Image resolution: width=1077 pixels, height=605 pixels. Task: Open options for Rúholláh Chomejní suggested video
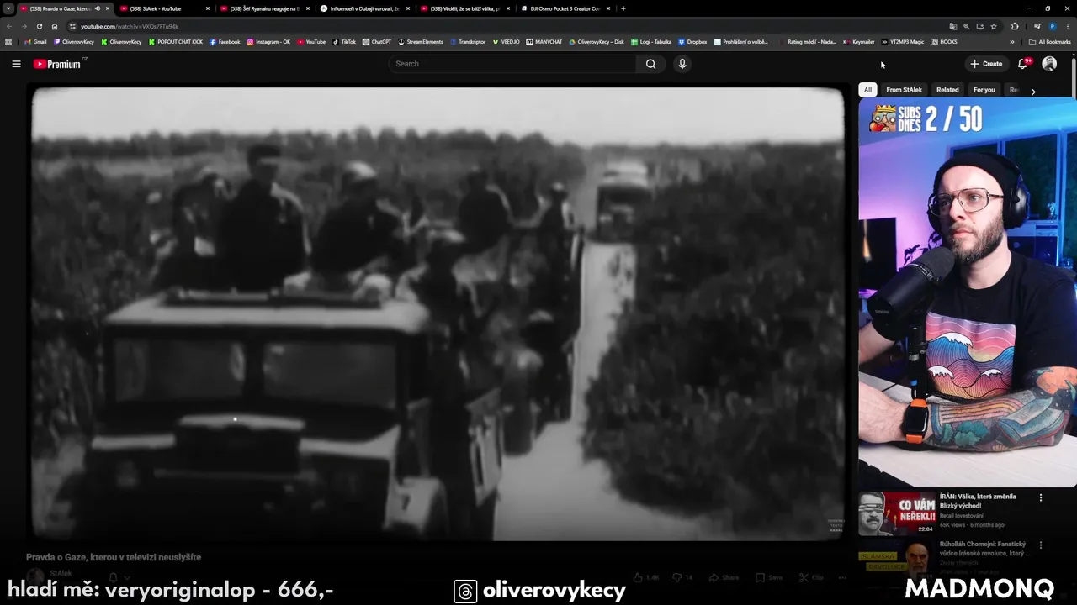(x=1041, y=544)
